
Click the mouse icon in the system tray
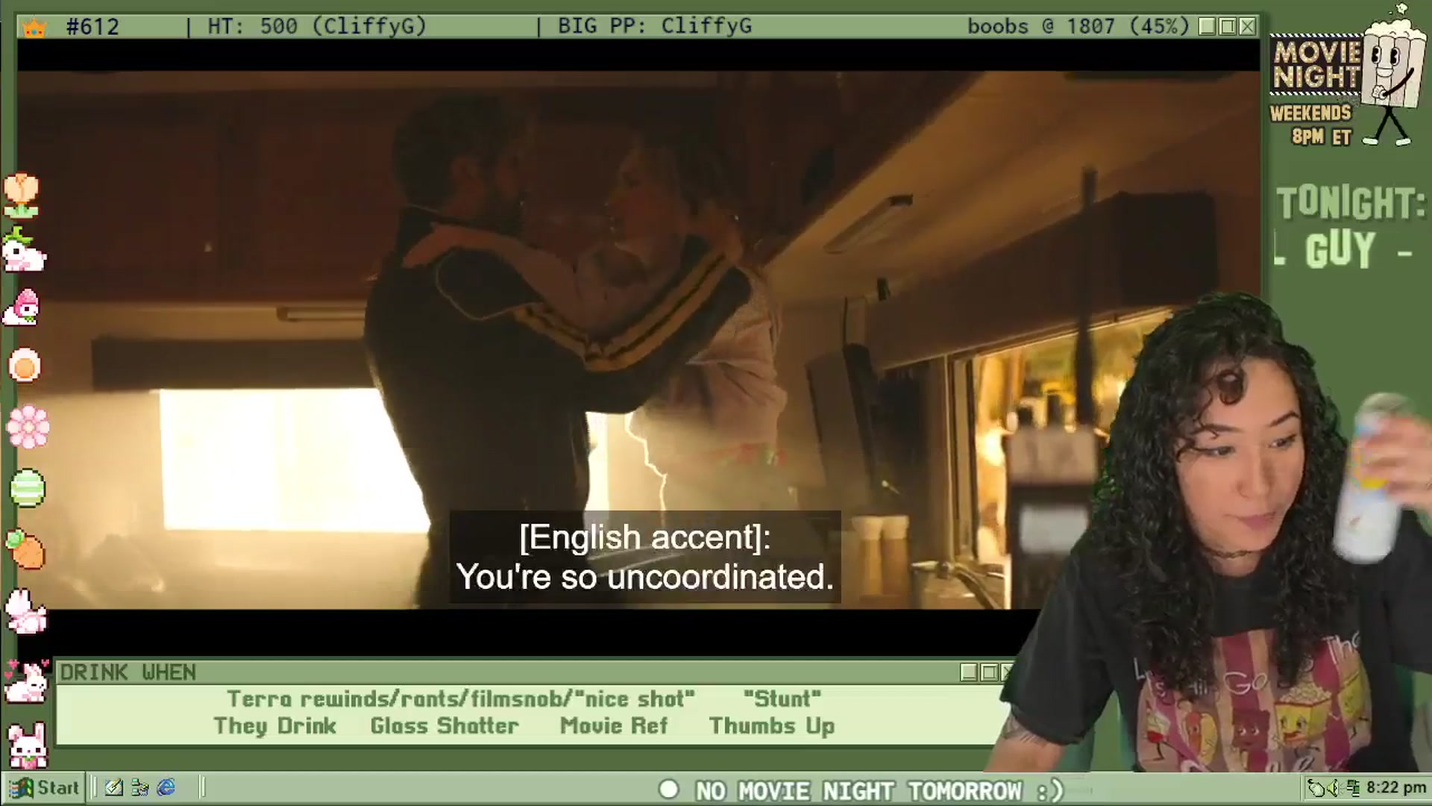[1317, 788]
